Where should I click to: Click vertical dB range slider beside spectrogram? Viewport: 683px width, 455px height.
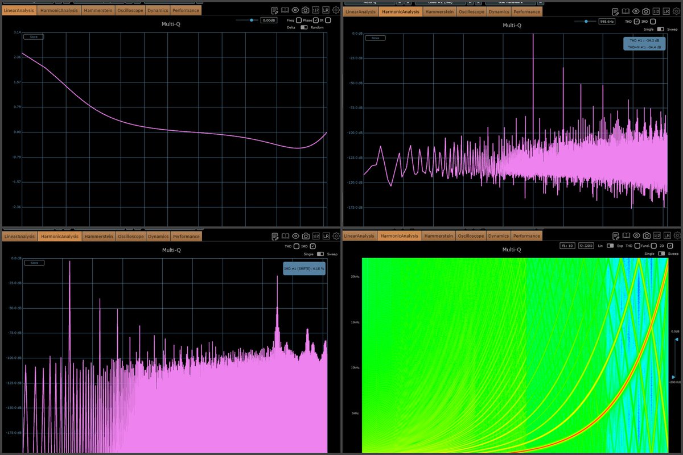coord(676,358)
